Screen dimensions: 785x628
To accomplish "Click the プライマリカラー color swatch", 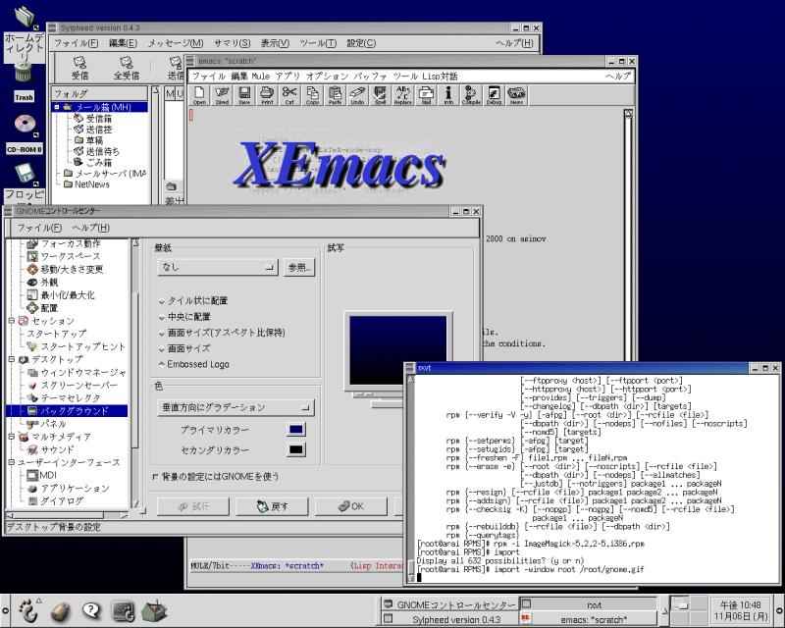I will click(x=296, y=429).
